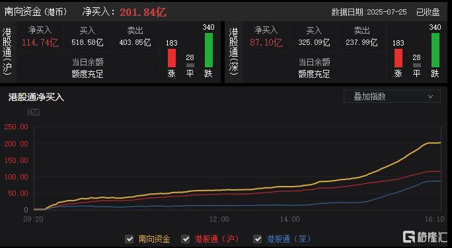Click 340 decliners count in 港股通(沪) panel
452x248 pixels.
(208, 27)
